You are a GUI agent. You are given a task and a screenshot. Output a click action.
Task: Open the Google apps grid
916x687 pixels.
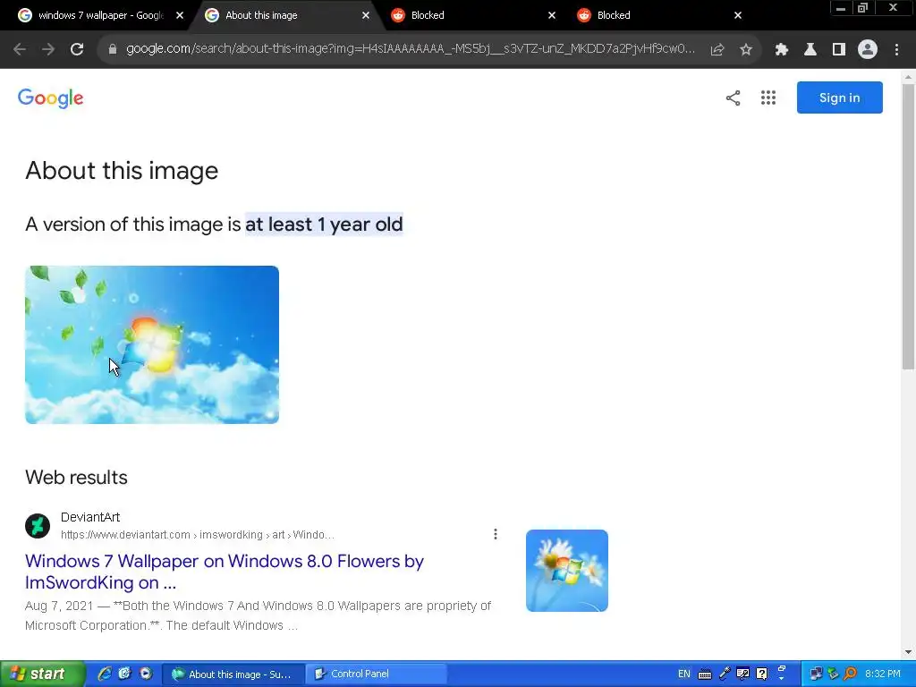coord(768,98)
